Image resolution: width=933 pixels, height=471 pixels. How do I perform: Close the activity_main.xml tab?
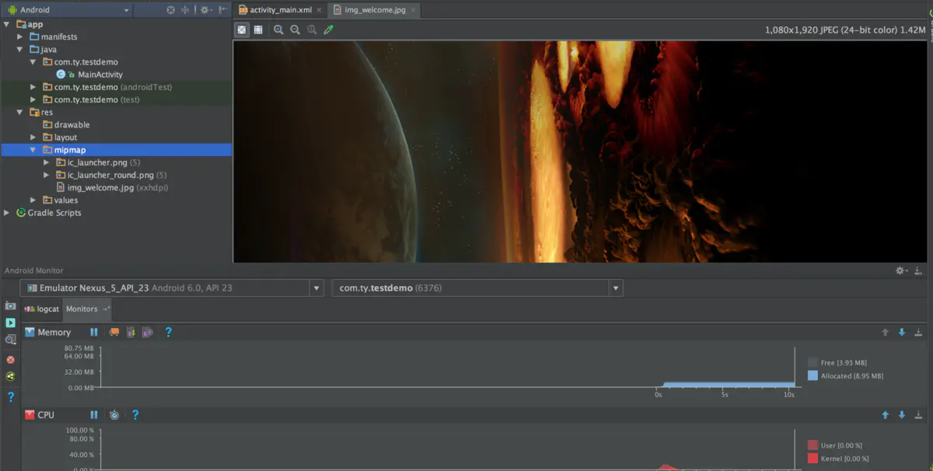click(x=320, y=10)
